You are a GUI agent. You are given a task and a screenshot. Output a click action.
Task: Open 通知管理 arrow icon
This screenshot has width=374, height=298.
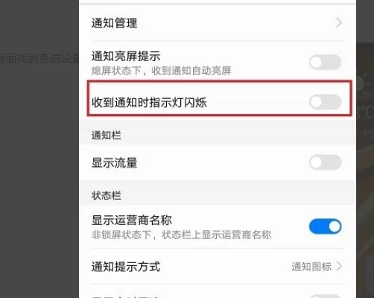[339, 23]
